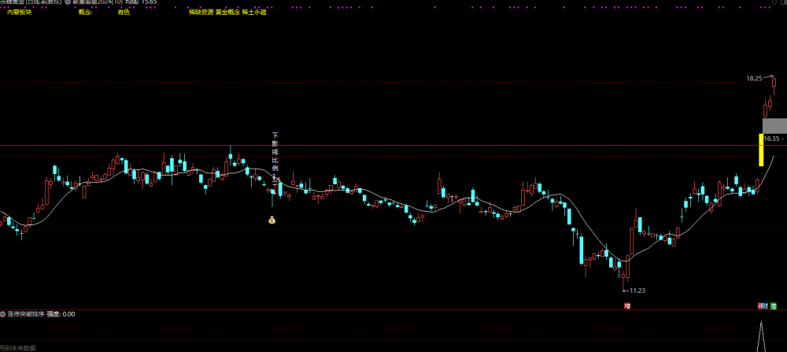
Task: Click the 有色 sector label
Action: pyautogui.click(x=124, y=12)
